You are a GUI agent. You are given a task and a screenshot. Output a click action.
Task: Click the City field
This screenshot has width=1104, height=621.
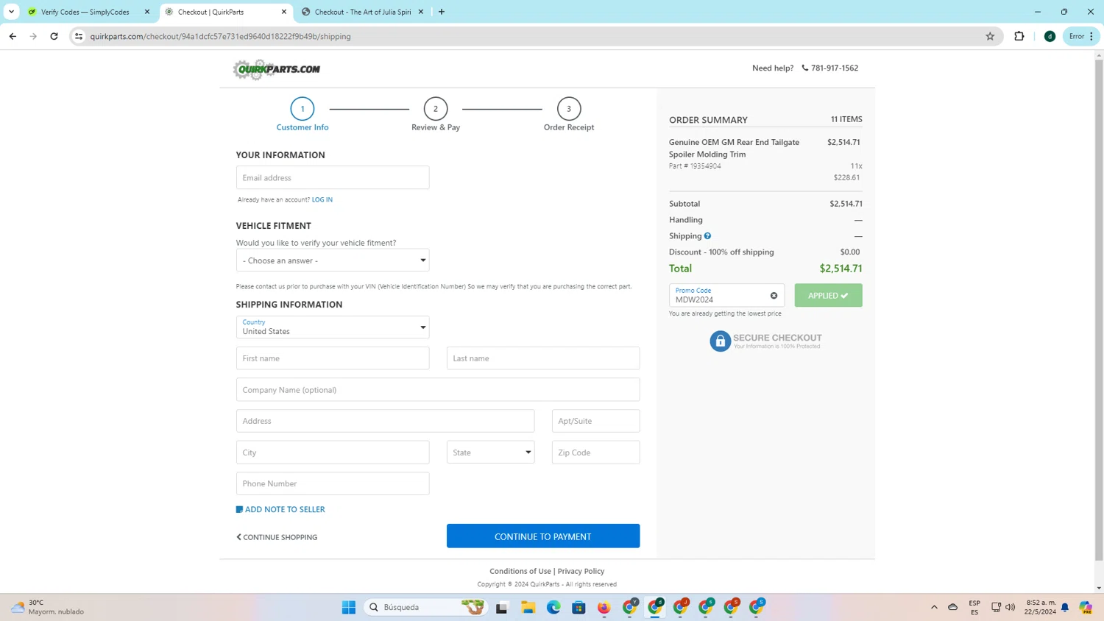coord(333,453)
